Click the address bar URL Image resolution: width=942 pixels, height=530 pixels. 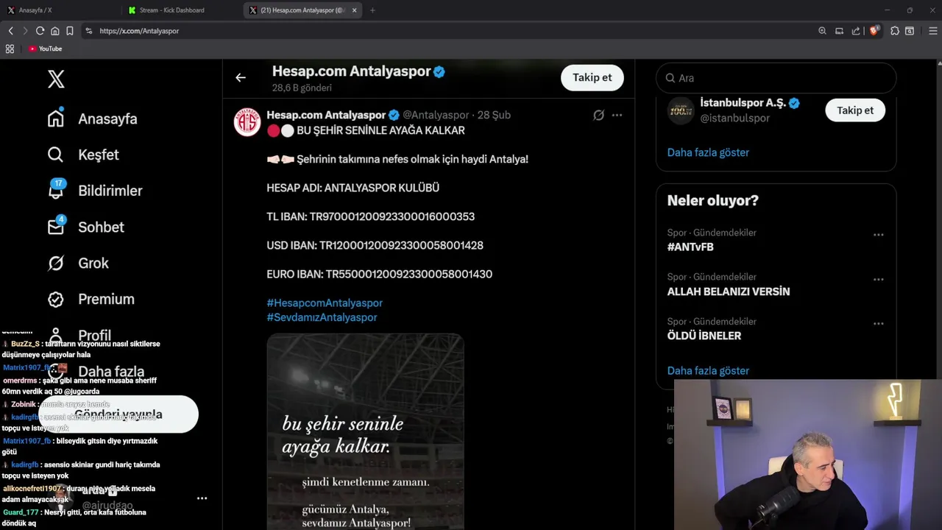[139, 31]
